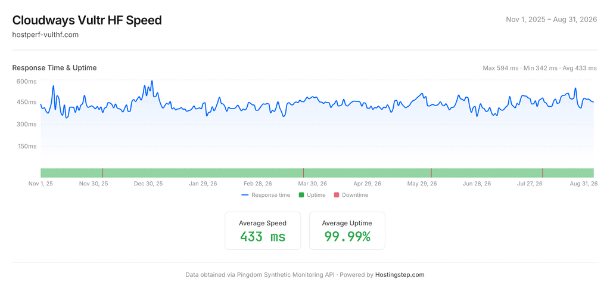
Task: Click the Pingdom Synthetic Monitoring API footer text
Action: [x=285, y=275]
